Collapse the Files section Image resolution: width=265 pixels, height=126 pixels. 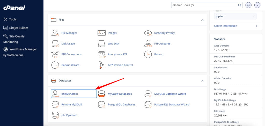[202, 20]
